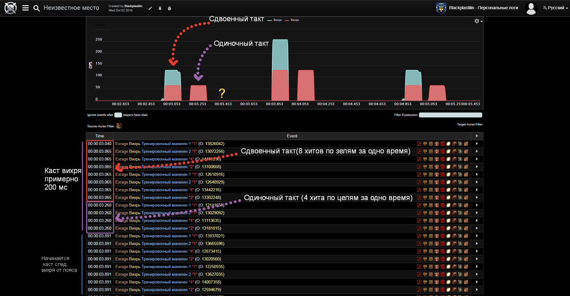Click the search magnifier icon

point(36,8)
